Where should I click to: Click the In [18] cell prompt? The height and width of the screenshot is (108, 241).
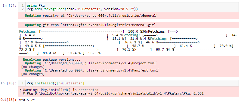coord(8,83)
